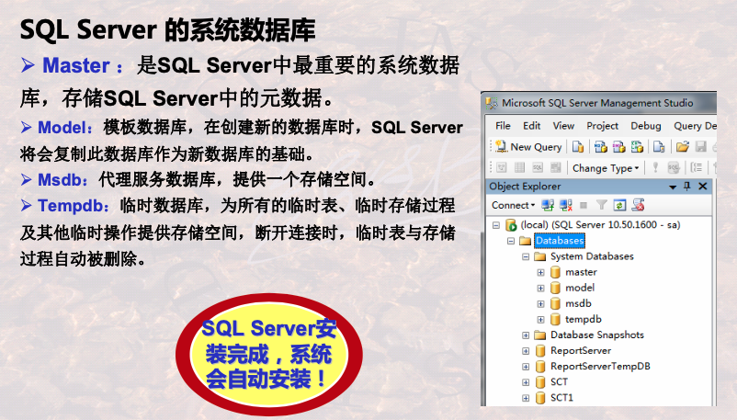The height and width of the screenshot is (420, 737).
Task: Select the (local) SQL Server entry
Action: click(x=600, y=225)
